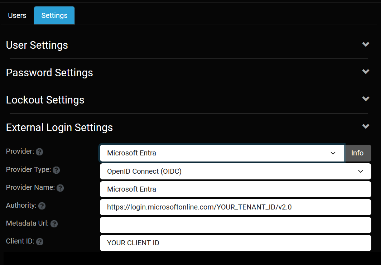Click the Provider Type label text
The height and width of the screenshot is (265, 381).
coord(28,169)
